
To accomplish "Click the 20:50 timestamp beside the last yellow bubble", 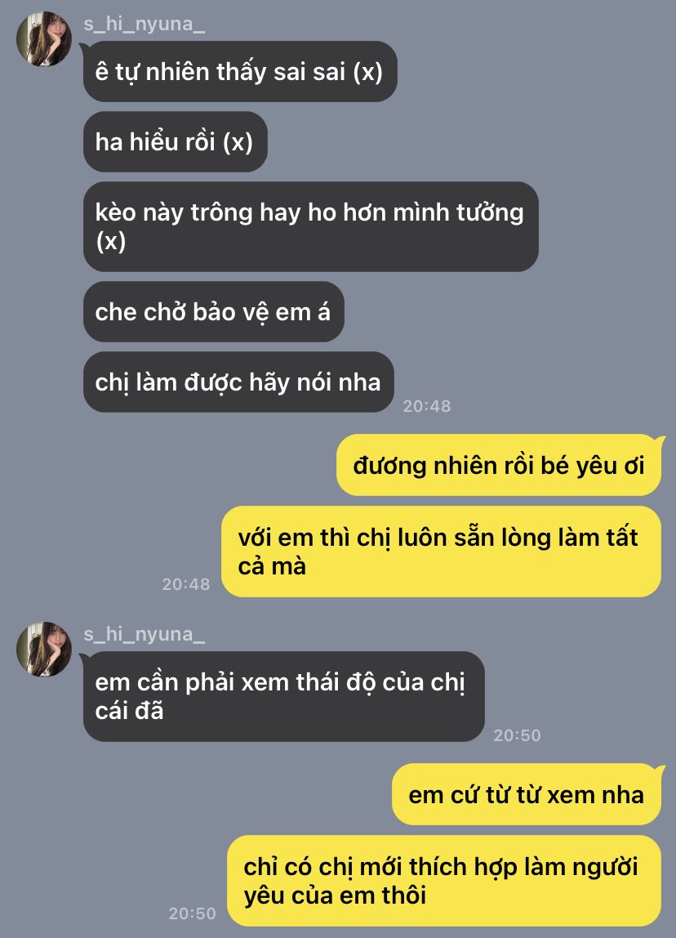I will click(192, 913).
